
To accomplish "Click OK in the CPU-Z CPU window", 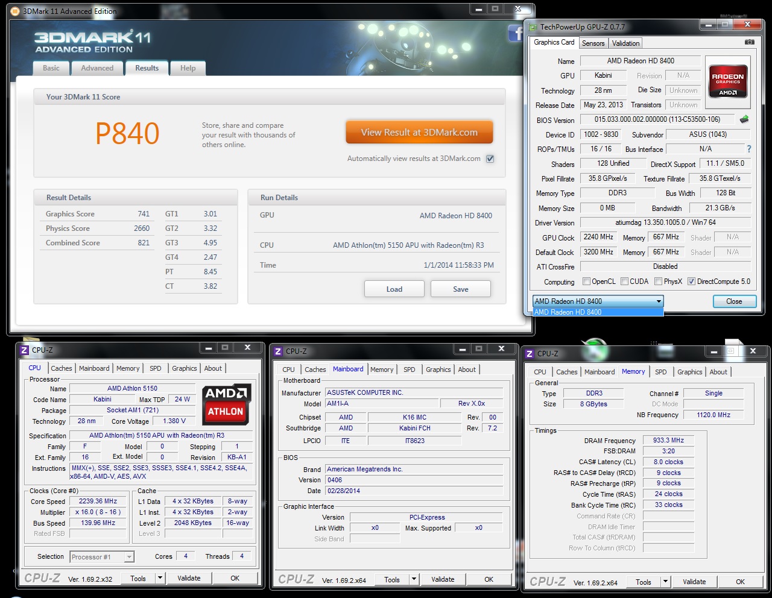I will (x=235, y=578).
